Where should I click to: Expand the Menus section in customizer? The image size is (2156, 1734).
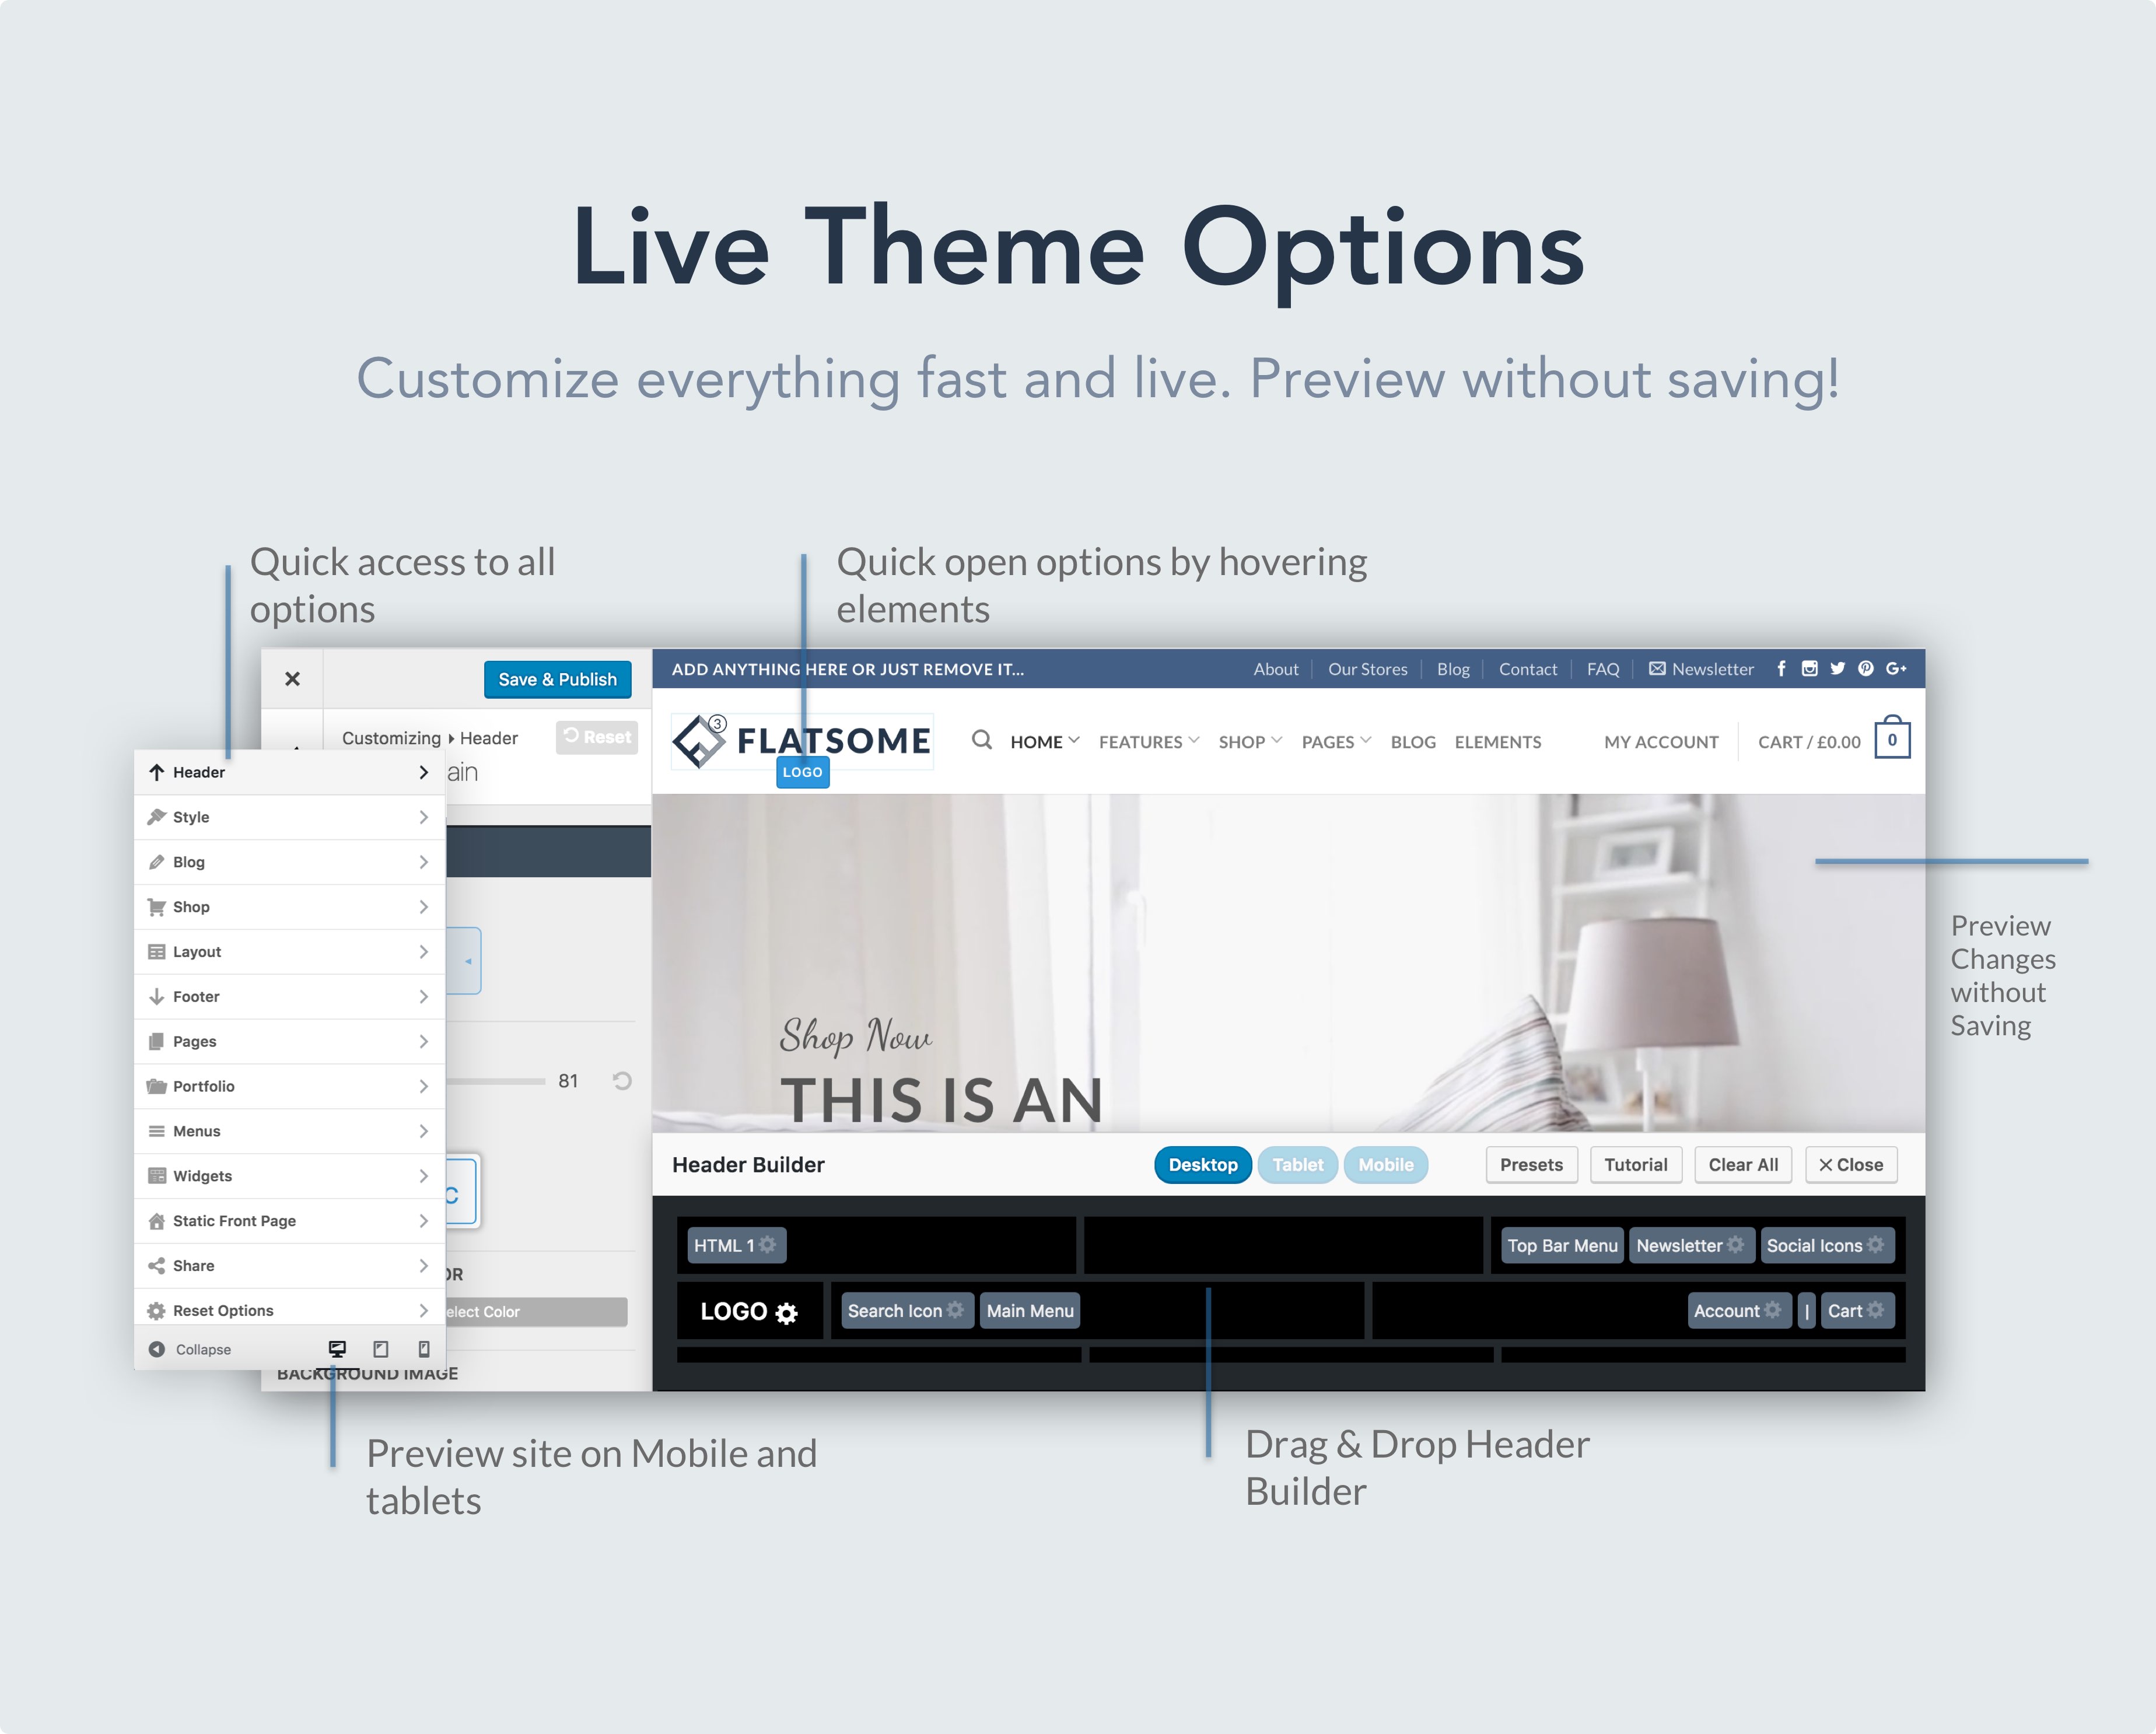click(289, 1131)
